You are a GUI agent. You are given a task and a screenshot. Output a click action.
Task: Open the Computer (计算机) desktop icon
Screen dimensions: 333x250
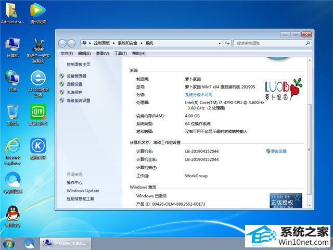12,47
